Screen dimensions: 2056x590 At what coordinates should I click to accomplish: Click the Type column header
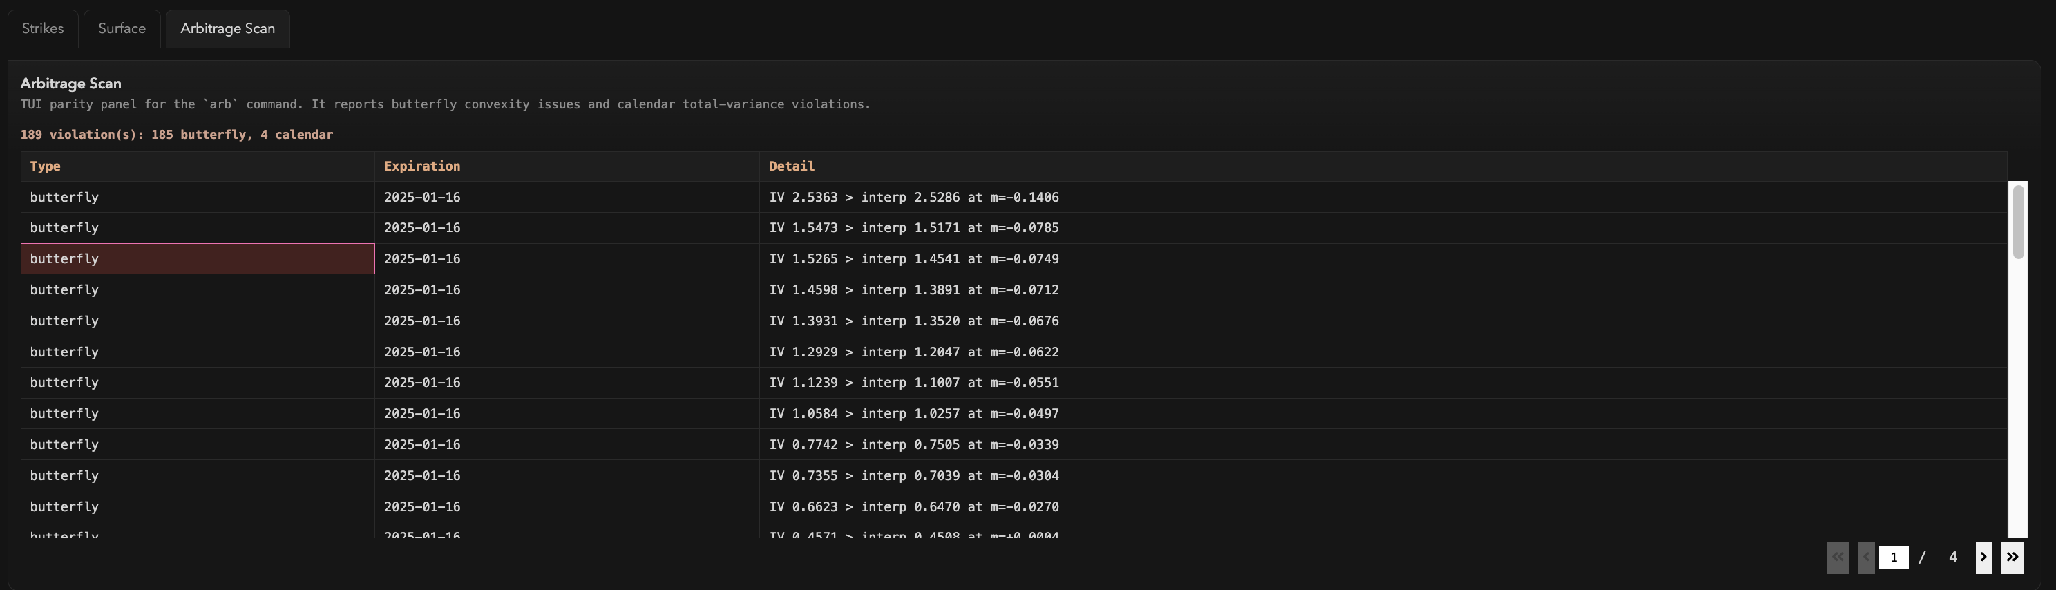[46, 166]
